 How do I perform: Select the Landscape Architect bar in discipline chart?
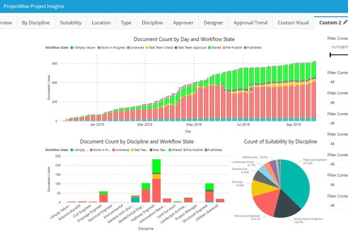click(x=188, y=200)
